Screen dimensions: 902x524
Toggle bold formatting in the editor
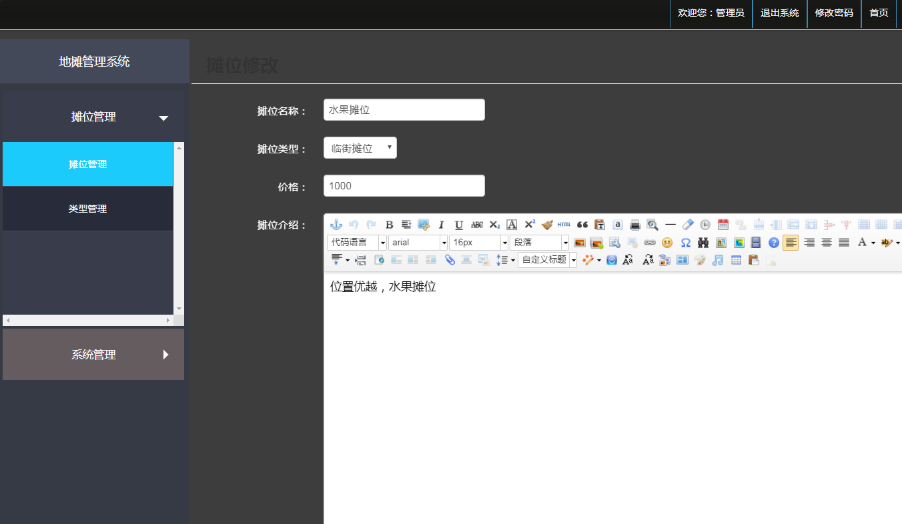[x=390, y=225]
